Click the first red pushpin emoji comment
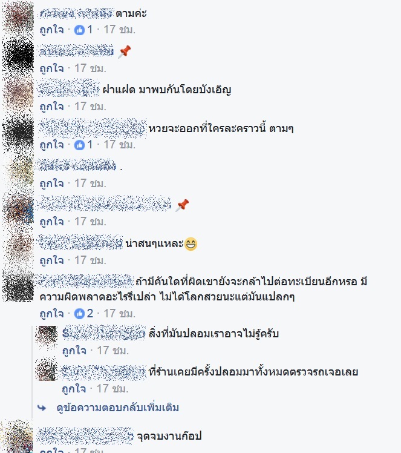This screenshot has width=401, height=453. (125, 52)
